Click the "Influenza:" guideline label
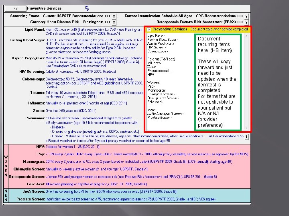 pyautogui.click(x=37, y=103)
